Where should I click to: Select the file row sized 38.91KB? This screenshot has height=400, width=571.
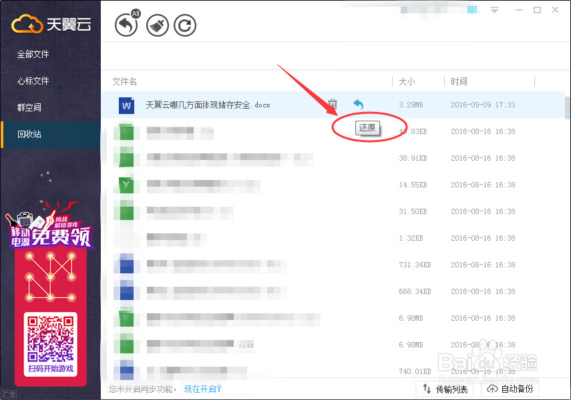pyautogui.click(x=333, y=158)
